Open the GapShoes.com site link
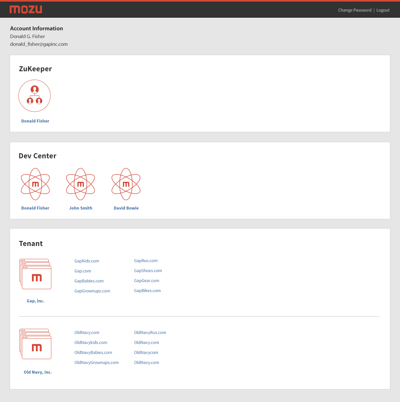400x402 pixels. tap(148, 271)
